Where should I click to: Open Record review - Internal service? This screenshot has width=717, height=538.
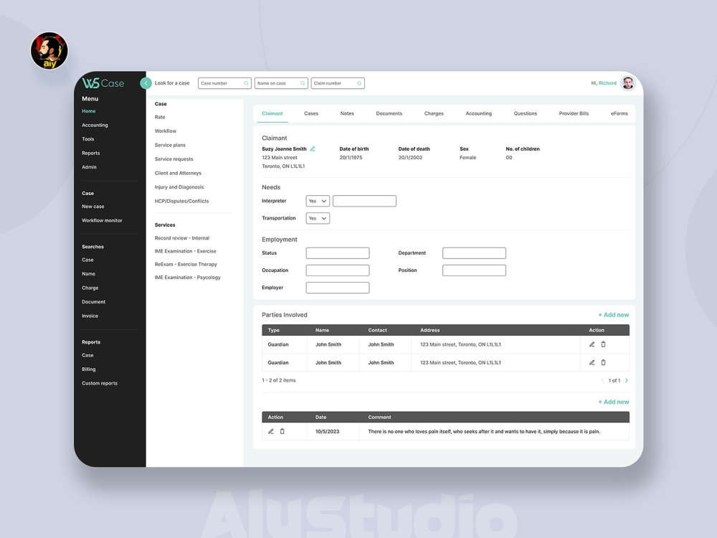182,238
